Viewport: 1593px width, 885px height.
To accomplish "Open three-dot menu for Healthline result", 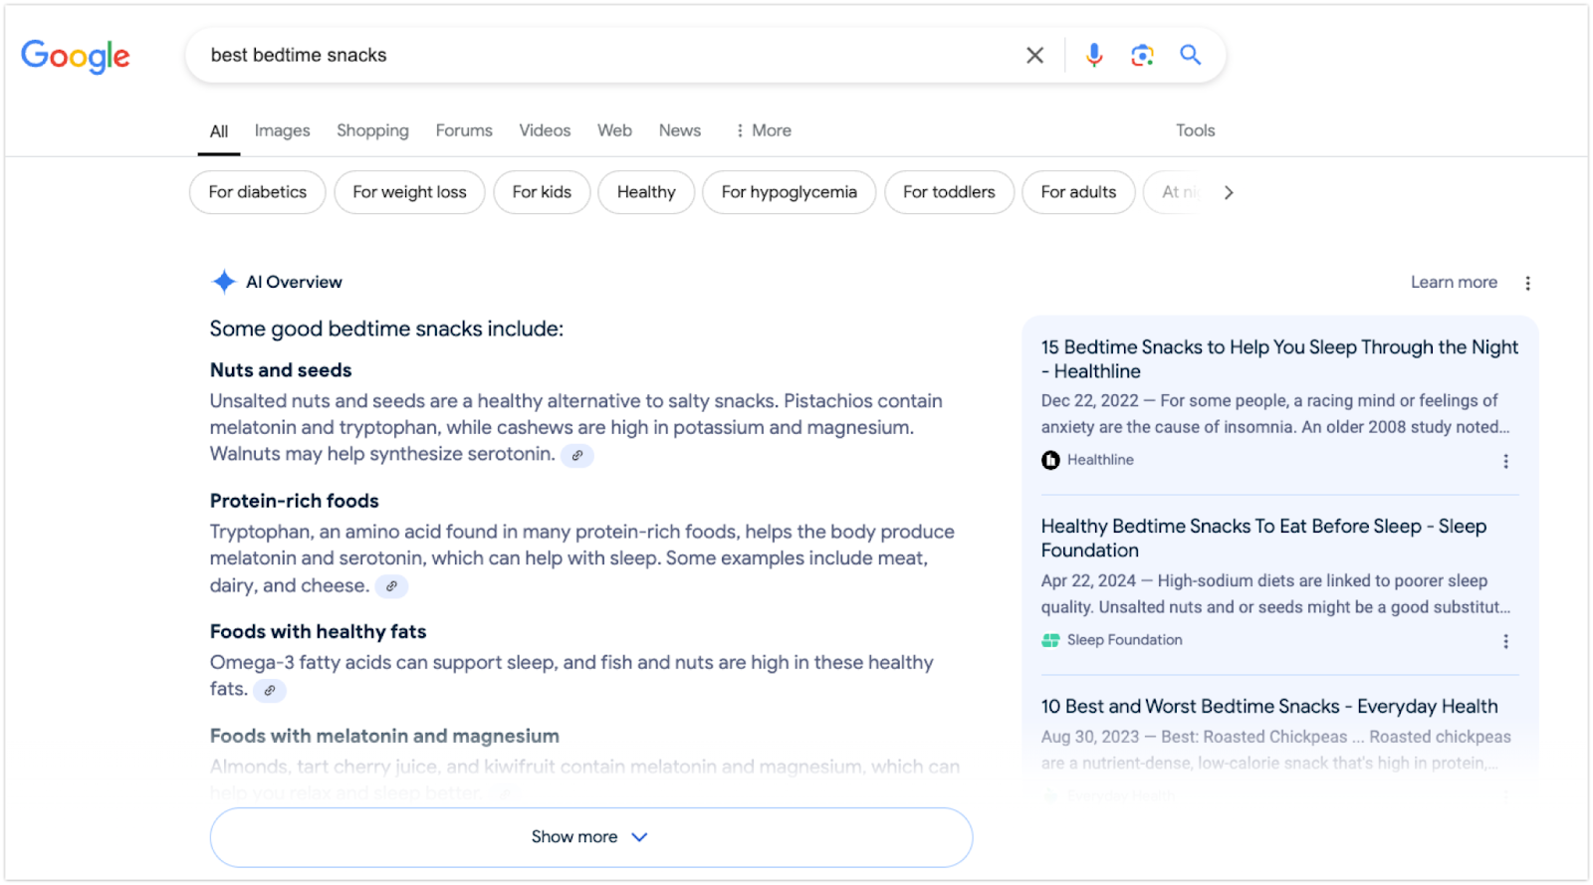I will coord(1505,461).
